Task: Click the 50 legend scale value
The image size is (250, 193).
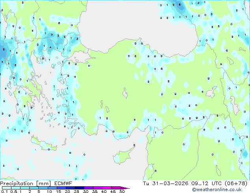Action: click(x=122, y=191)
